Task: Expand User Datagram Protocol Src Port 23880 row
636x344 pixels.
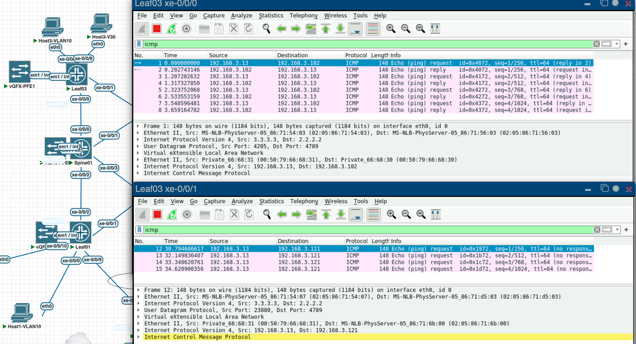Action: [x=138, y=310]
